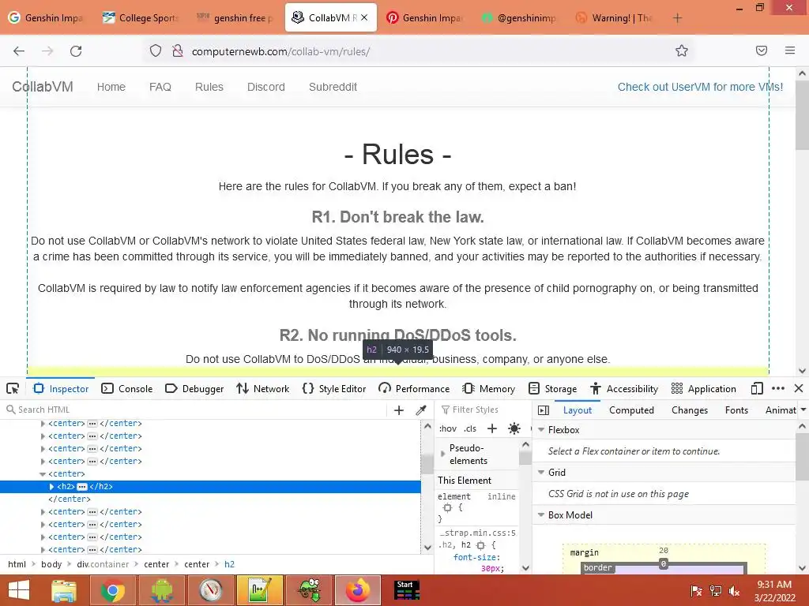Open tracking protection shield icon
Viewport: 809px width, 606px height.
(x=156, y=50)
